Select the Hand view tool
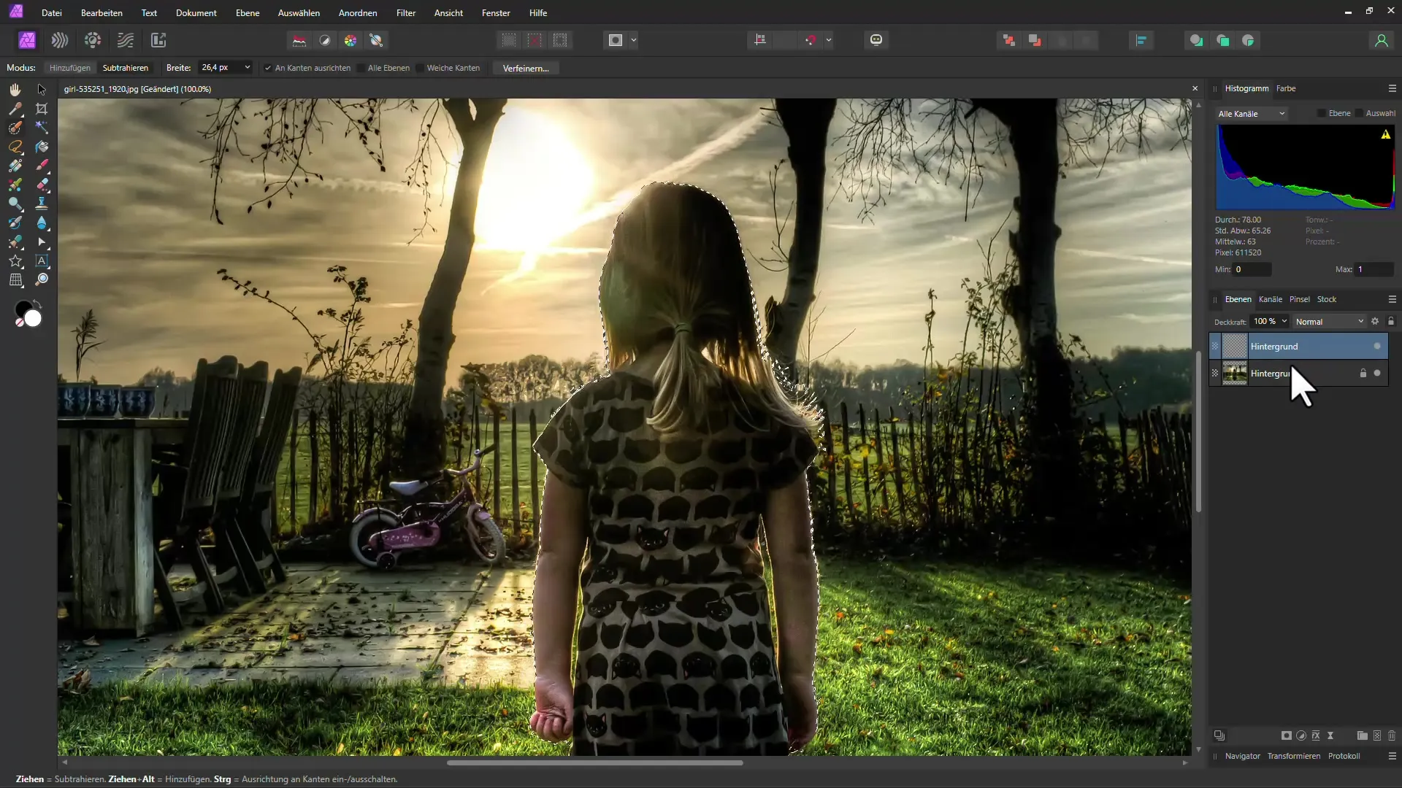 click(15, 89)
